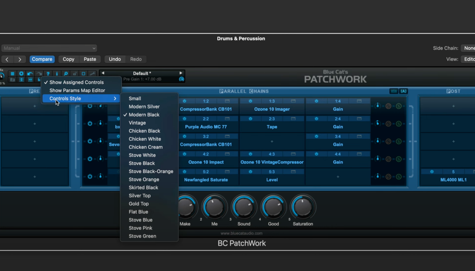Open plug-in menu for Newfangled Saturate

[x=206, y=180]
